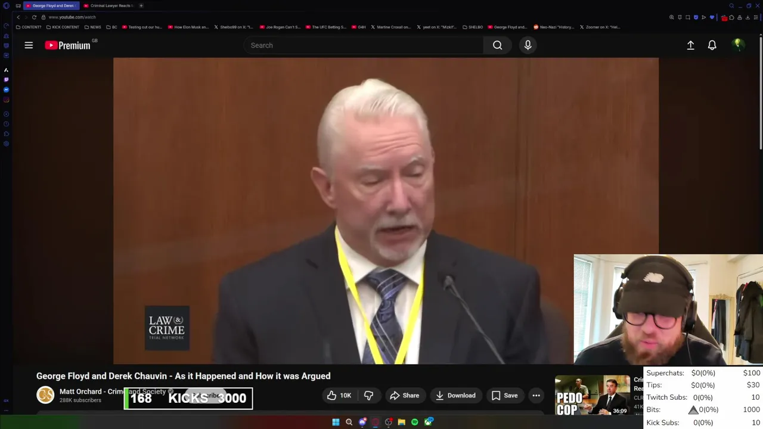Open Instagram in browser sidebar
Screen dimensions: 763x429
pos(6,100)
